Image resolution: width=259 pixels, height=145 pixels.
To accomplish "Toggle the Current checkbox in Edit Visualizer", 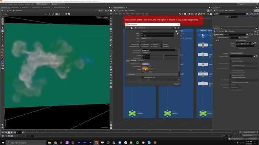I will point(151,47).
